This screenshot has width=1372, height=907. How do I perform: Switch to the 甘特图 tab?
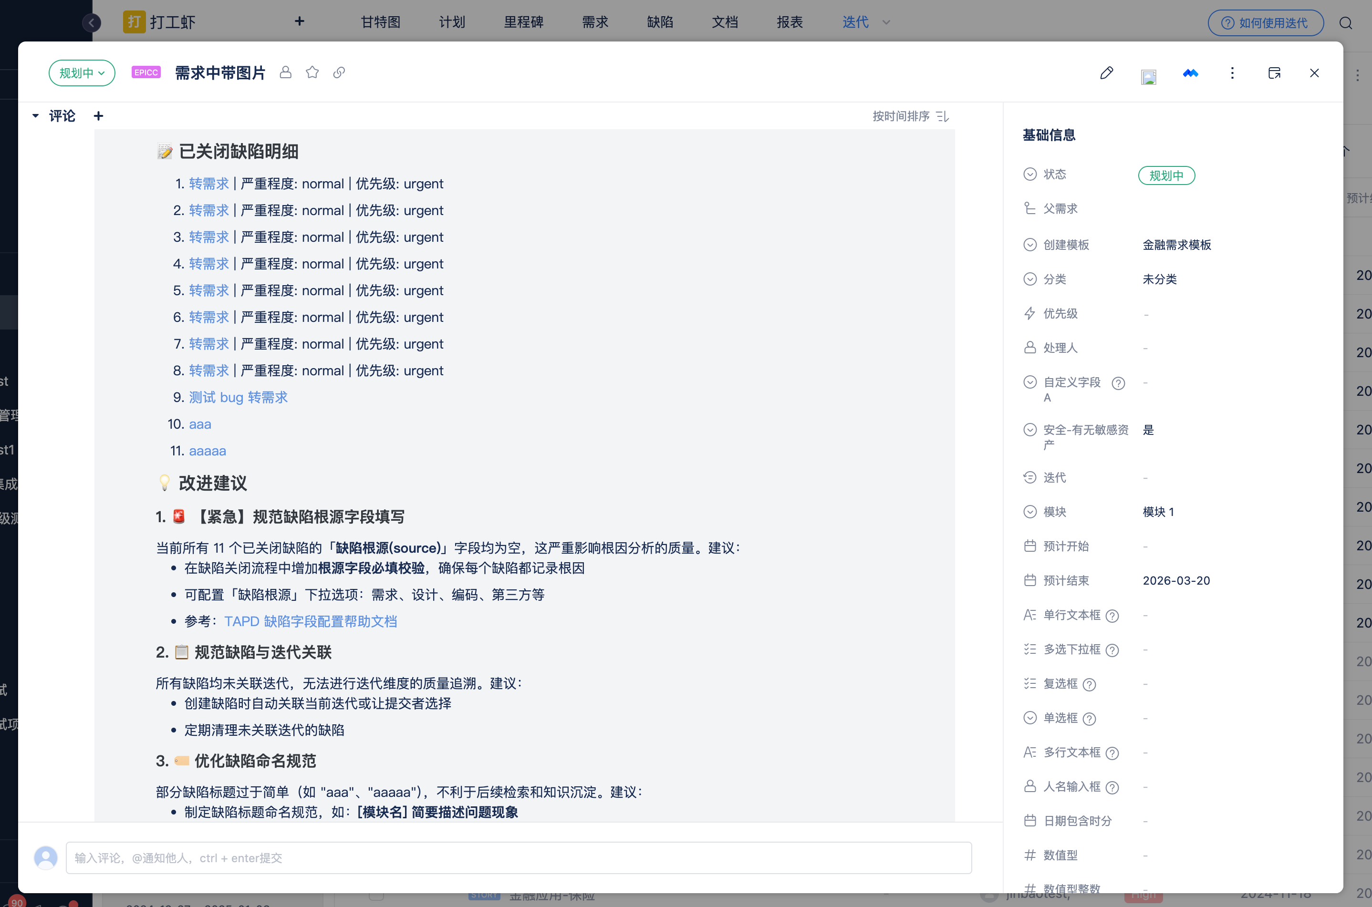click(380, 22)
